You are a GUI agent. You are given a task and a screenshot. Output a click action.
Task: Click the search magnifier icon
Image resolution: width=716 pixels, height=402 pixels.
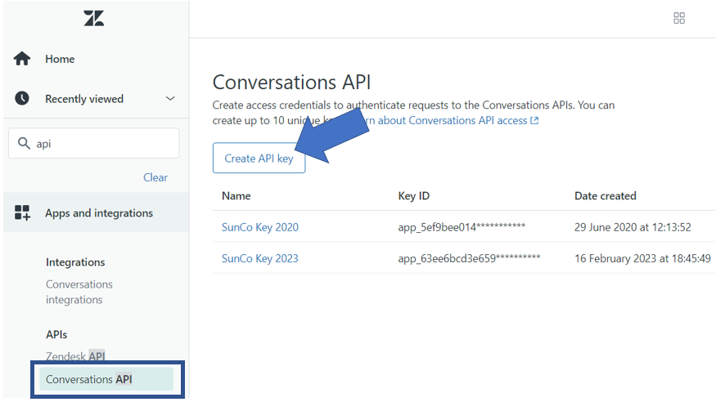click(x=24, y=143)
